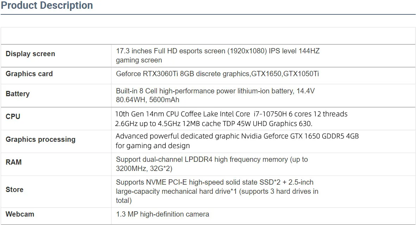Screen dimensions: 416x225
Task: Select the Graphics card row label
Action: click(x=29, y=74)
